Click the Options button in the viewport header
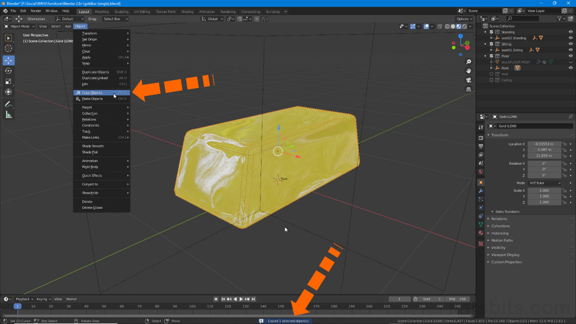The height and width of the screenshot is (324, 576). pos(463,19)
